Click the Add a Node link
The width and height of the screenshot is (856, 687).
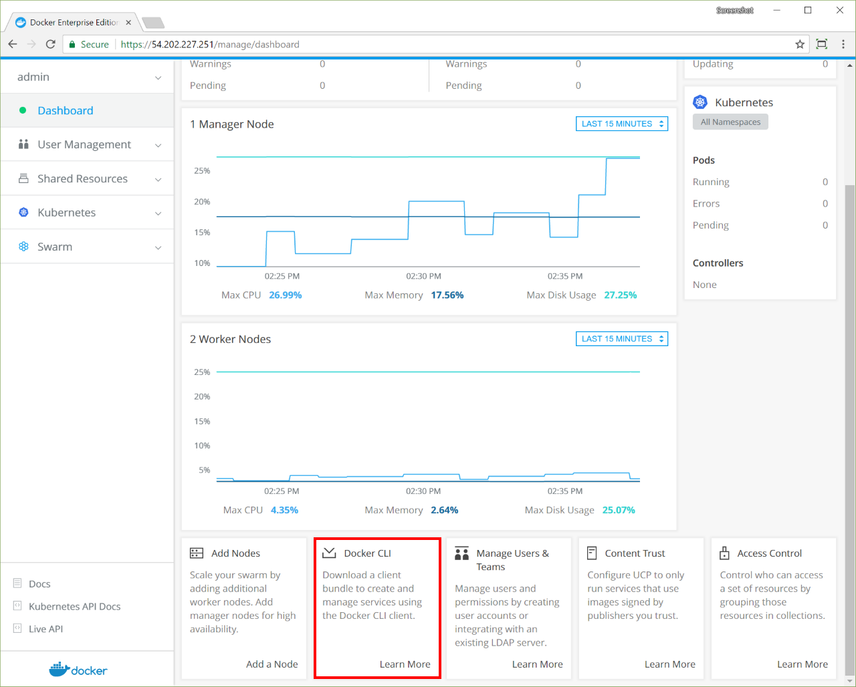(x=272, y=664)
